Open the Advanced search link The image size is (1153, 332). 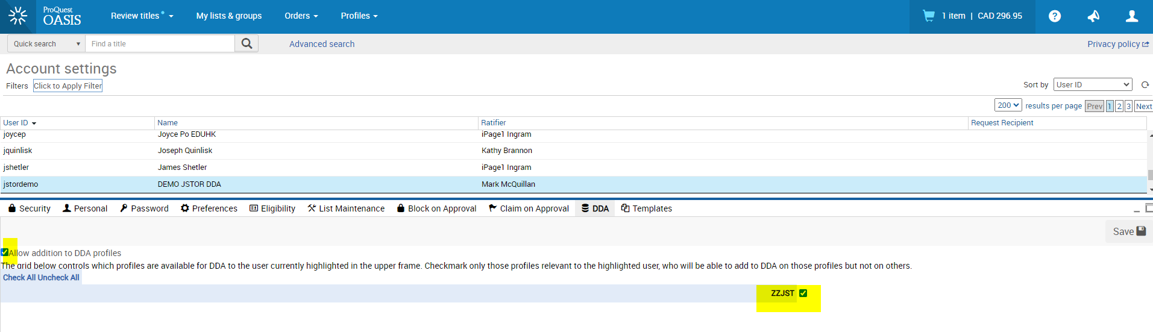[x=322, y=44]
